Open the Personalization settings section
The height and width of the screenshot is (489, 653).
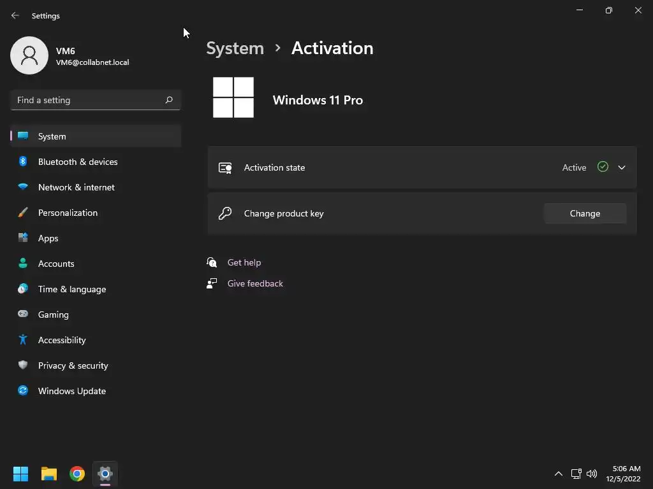coord(68,213)
